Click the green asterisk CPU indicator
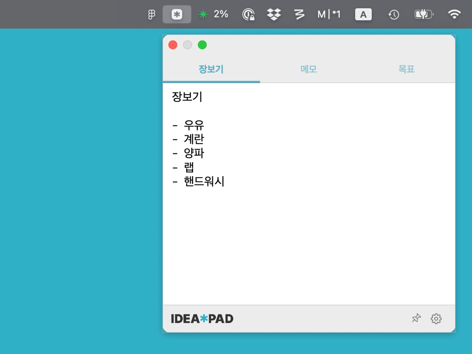472x354 pixels. click(203, 13)
